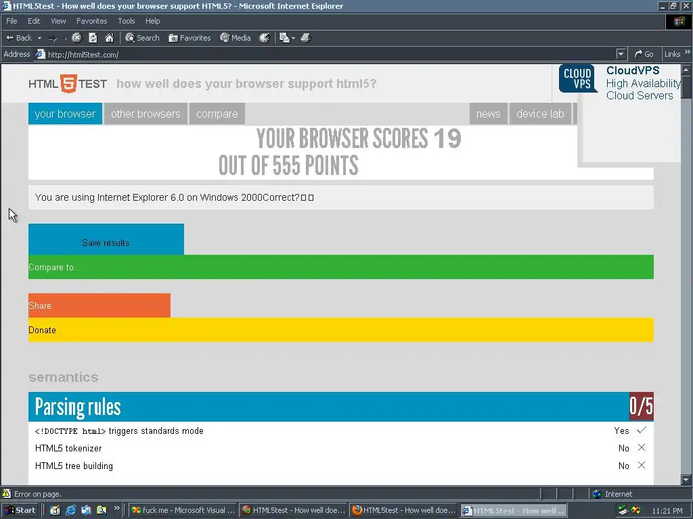Open the Media pane from the toolbar
Screen dimensions: 693x519
pos(236,38)
